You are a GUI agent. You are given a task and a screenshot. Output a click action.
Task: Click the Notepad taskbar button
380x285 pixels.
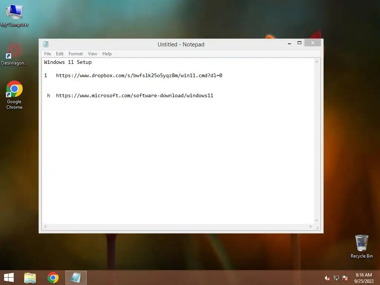click(x=76, y=278)
